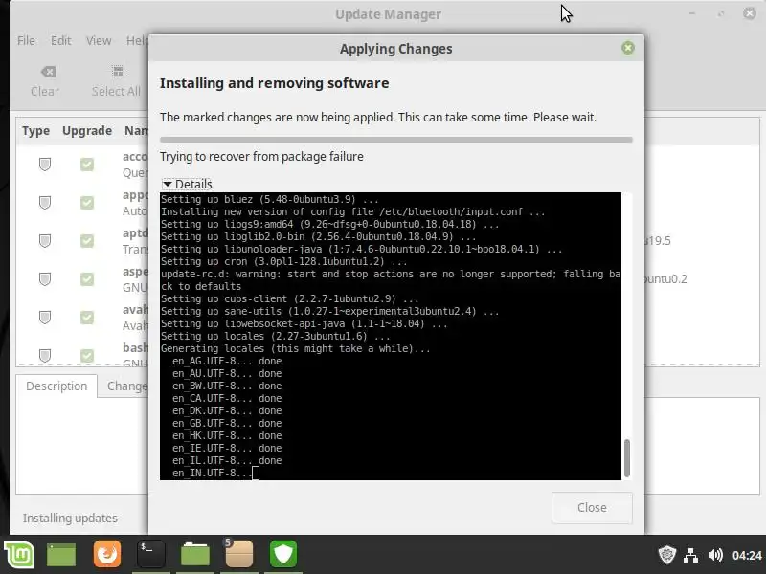Close the Update Manager window
This screenshot has width=766, height=574.
pos(750,13)
